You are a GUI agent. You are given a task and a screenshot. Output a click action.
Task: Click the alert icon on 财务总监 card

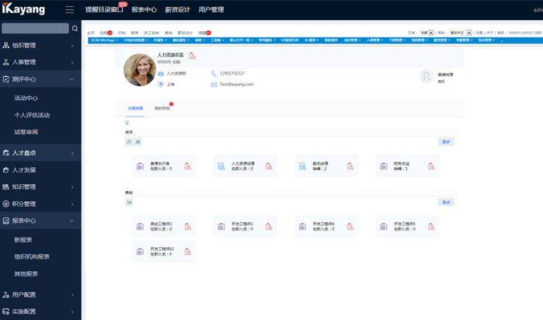point(430,166)
